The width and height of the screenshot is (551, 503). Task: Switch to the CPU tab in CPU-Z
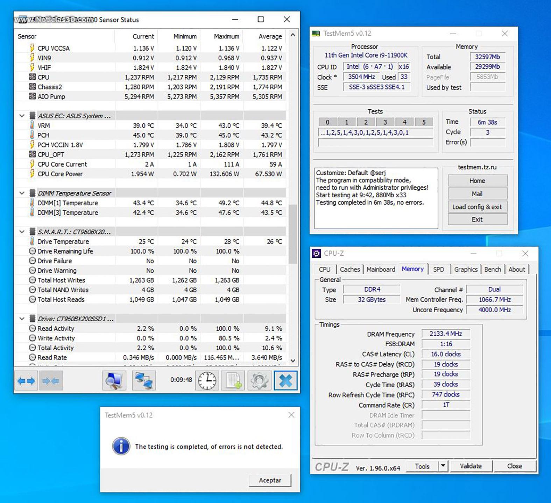[325, 269]
